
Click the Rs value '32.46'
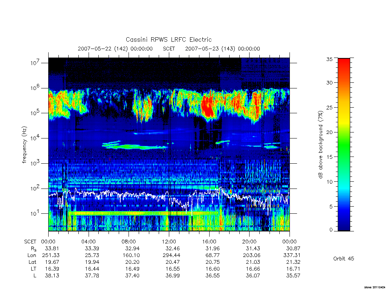click(x=173, y=248)
